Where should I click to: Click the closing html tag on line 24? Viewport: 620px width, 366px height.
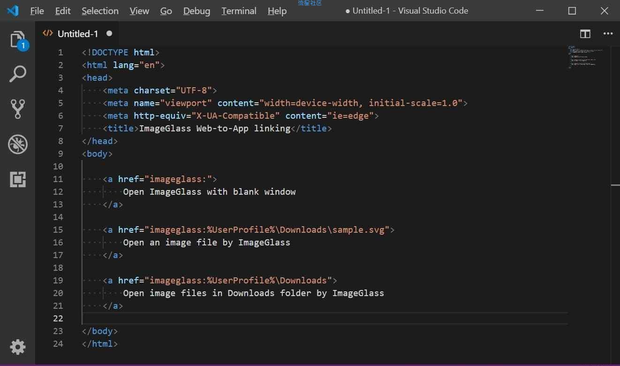(100, 343)
